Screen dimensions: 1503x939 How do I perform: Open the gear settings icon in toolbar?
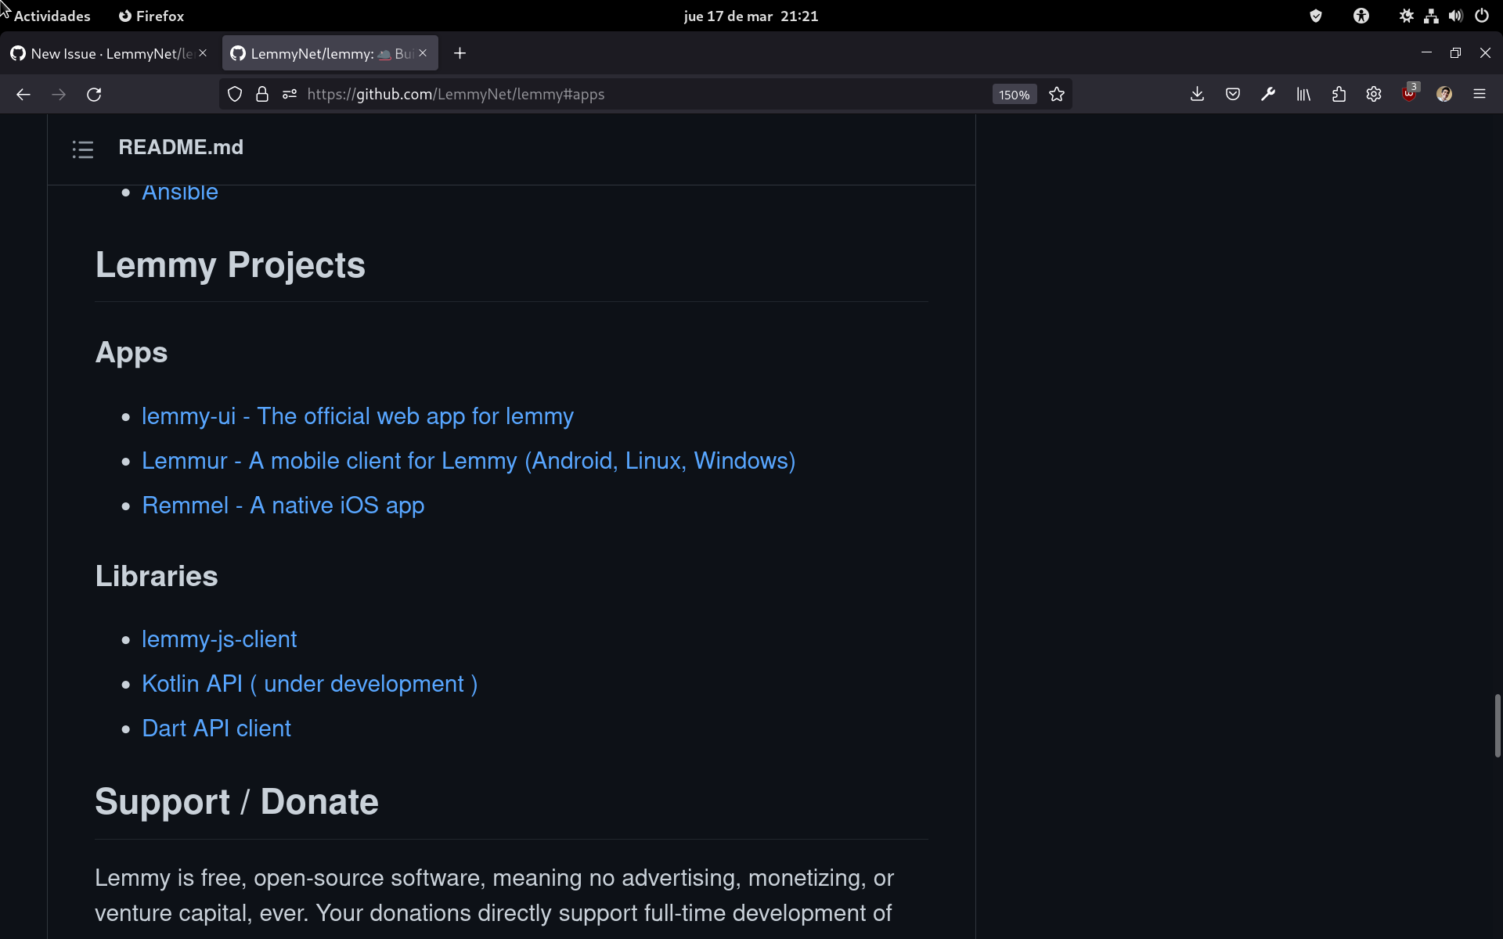coord(1374,95)
